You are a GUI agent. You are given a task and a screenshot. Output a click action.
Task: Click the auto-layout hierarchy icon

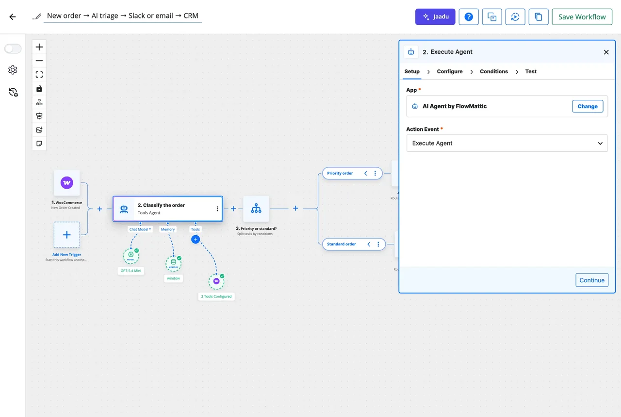39,102
